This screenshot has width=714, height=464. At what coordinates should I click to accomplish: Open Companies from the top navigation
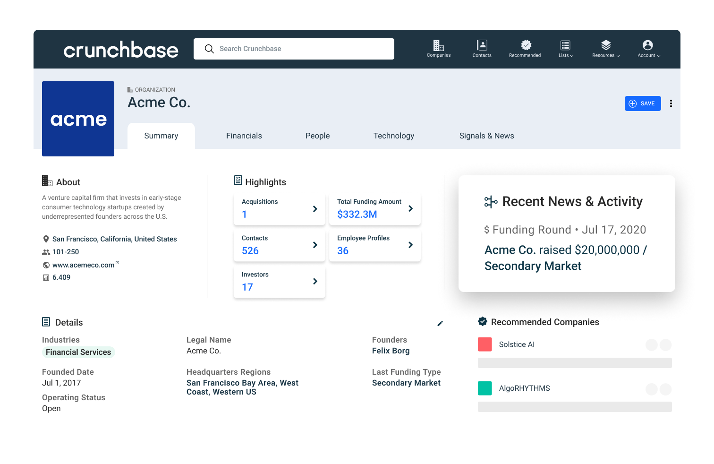(438, 49)
